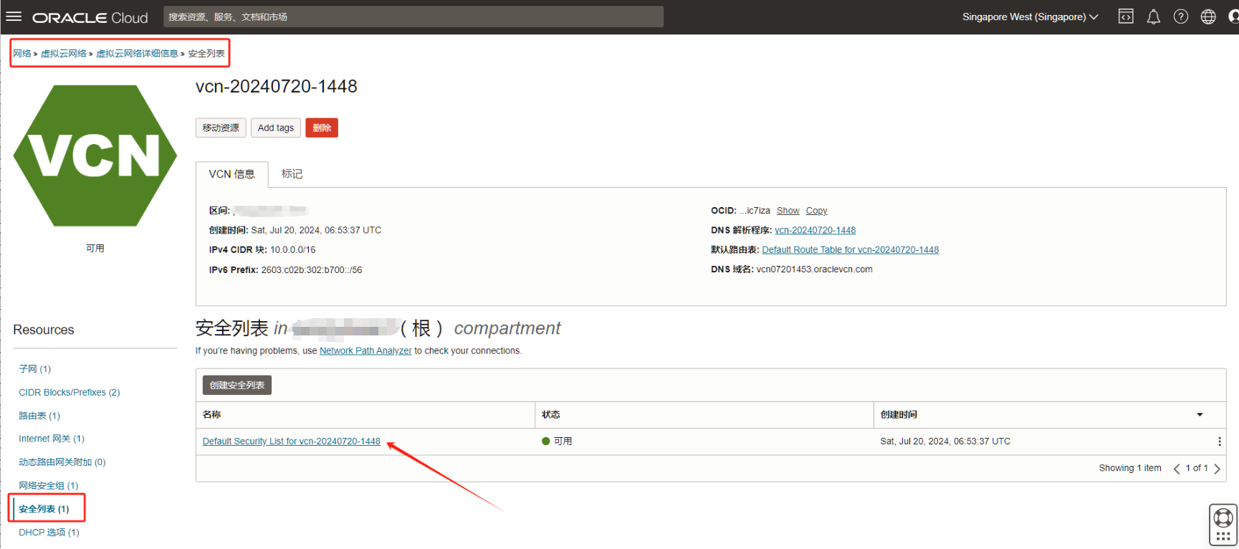Open DHCP 选项 (1) in Resources
This screenshot has height=549, width=1239.
[49, 533]
